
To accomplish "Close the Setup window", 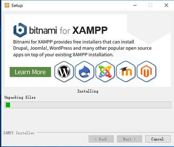I will click(166, 5).
